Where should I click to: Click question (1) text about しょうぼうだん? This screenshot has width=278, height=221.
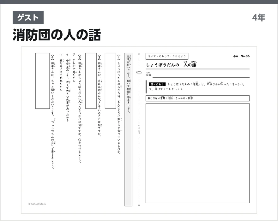(119, 105)
